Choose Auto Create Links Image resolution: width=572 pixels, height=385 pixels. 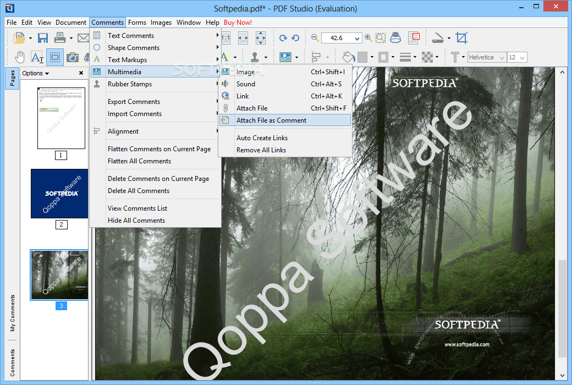(x=285, y=138)
